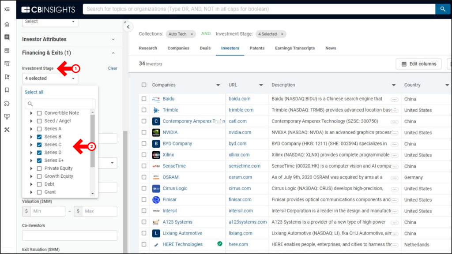Image resolution: width=452 pixels, height=254 pixels.
Task: Click Select all in stage list
Action: [x=34, y=92]
